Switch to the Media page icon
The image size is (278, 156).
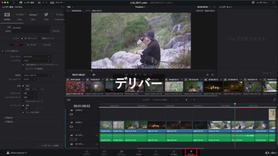tap(87, 151)
